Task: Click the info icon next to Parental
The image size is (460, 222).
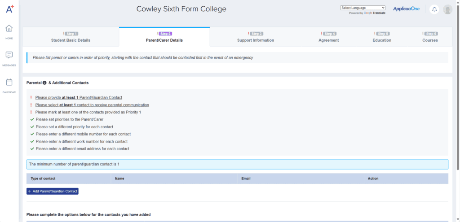Action: pyautogui.click(x=44, y=83)
